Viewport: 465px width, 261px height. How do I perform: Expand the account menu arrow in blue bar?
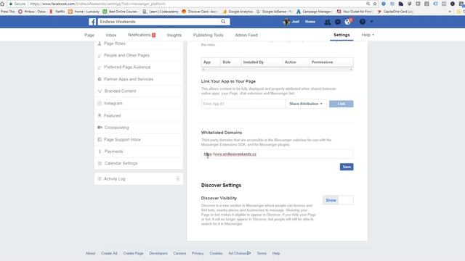coord(372,22)
